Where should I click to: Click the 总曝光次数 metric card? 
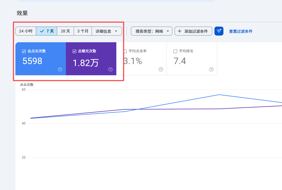(x=91, y=59)
